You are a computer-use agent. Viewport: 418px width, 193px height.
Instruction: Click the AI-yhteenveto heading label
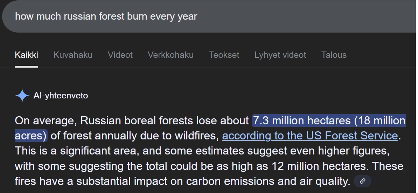click(61, 95)
